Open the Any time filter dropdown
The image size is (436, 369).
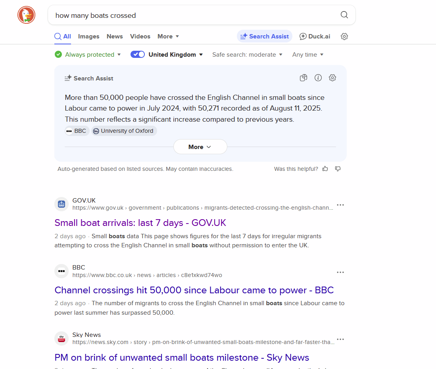tap(308, 55)
